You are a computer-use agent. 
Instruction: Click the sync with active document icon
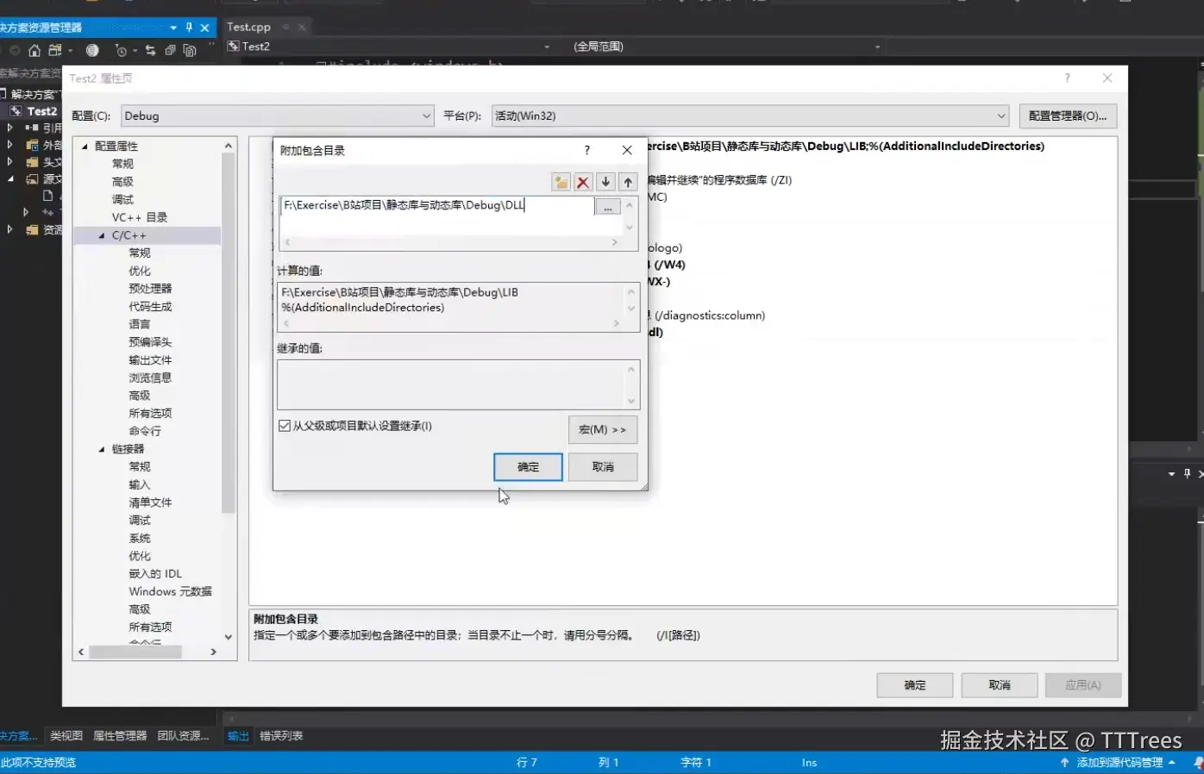[151, 51]
